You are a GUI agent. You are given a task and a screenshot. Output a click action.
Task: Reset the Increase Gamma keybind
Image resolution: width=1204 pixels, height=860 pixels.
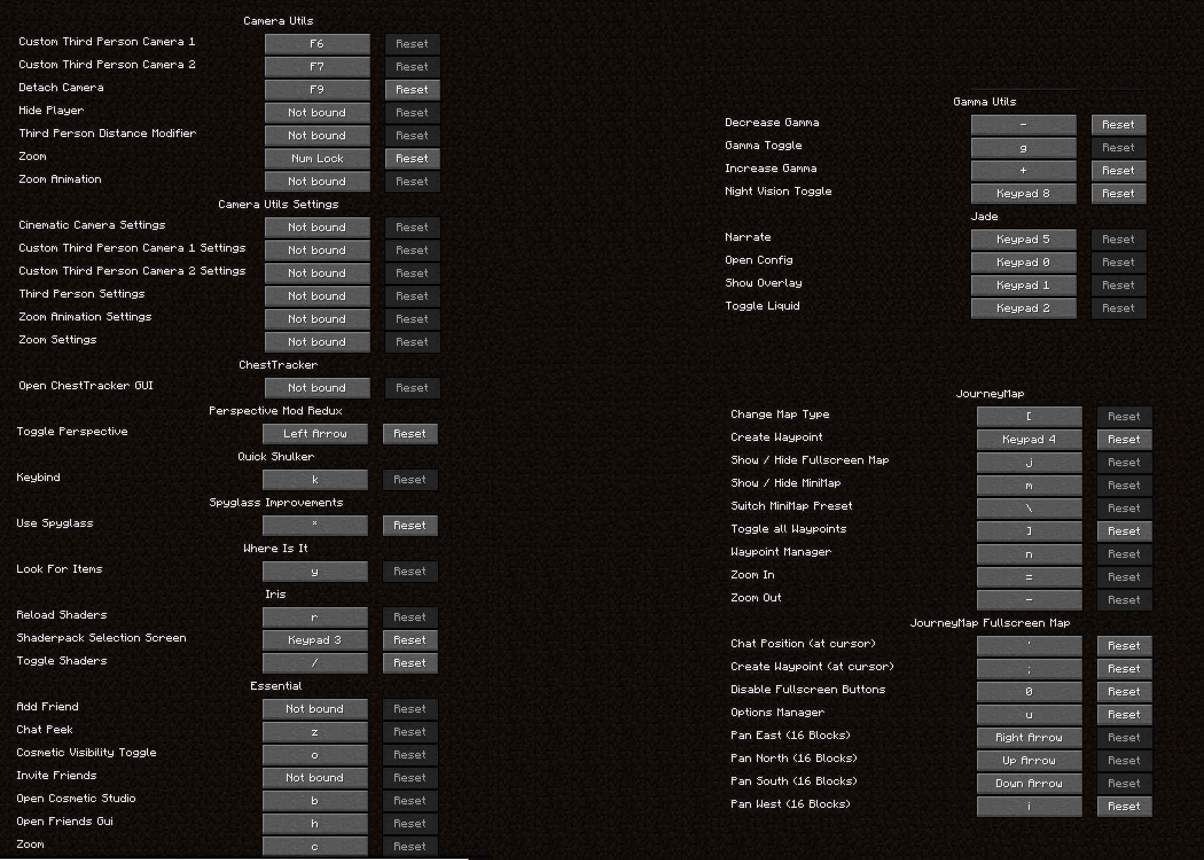pos(1119,171)
